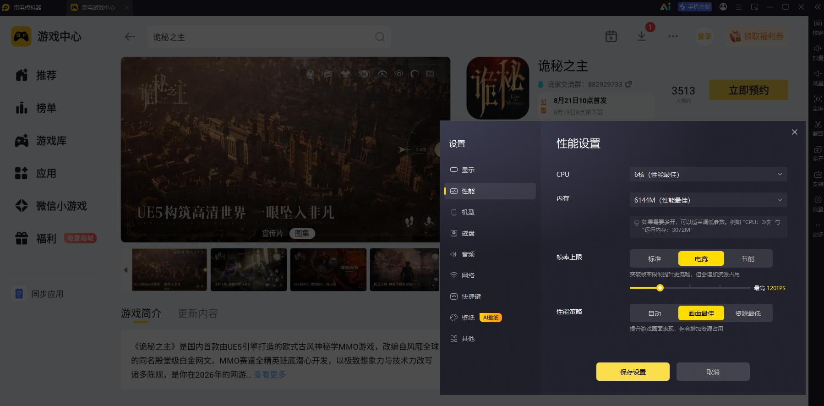
Task: Click the 查看更多 link
Action: tap(270, 374)
